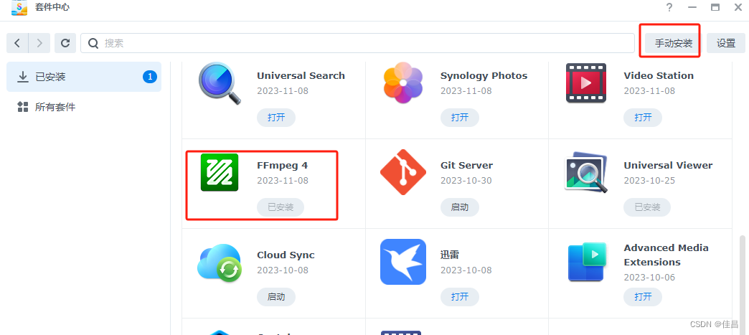Click 打开 under Video Station
This screenshot has width=749, height=335.
pos(643,118)
